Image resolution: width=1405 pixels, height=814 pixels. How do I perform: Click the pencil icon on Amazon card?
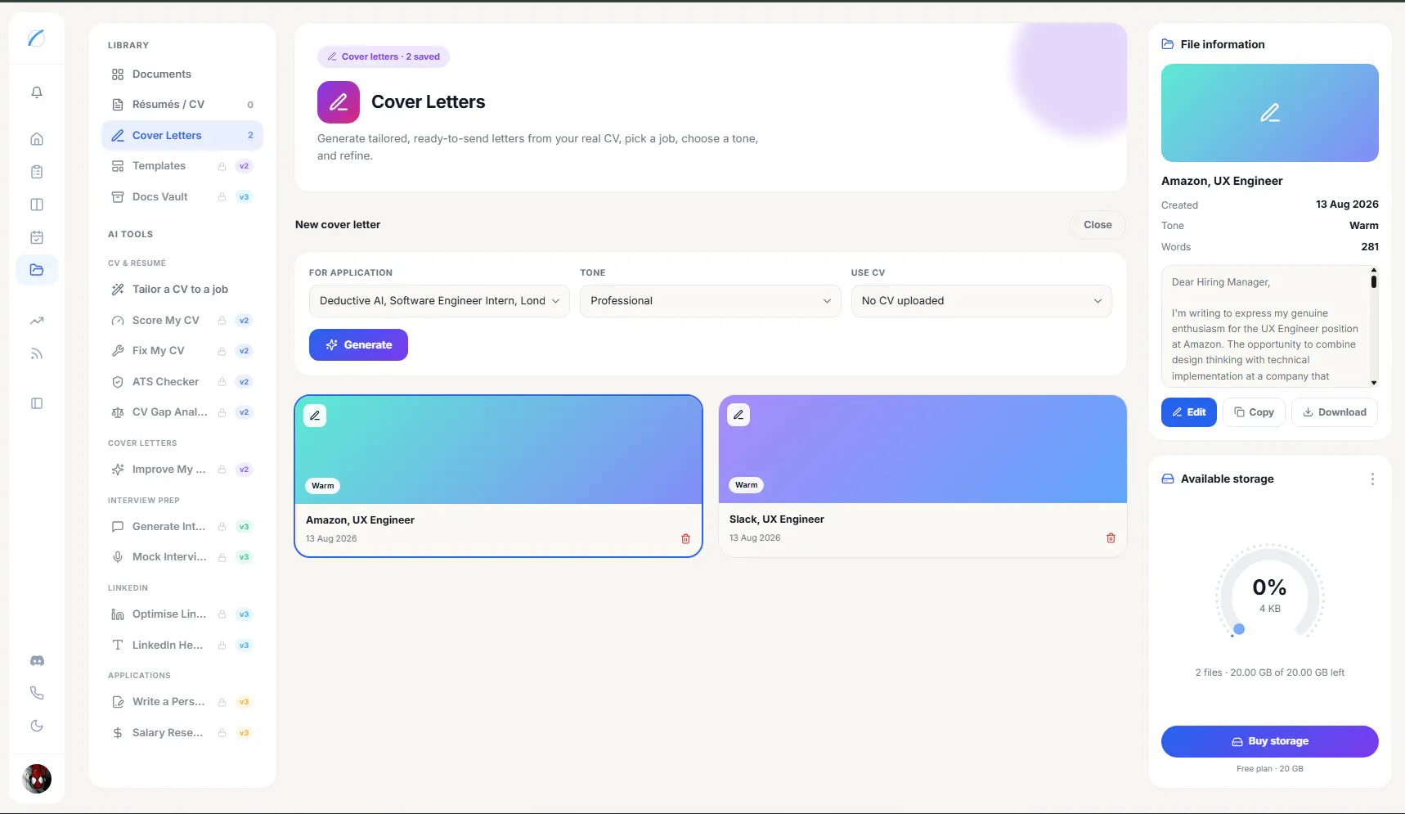[x=315, y=416]
